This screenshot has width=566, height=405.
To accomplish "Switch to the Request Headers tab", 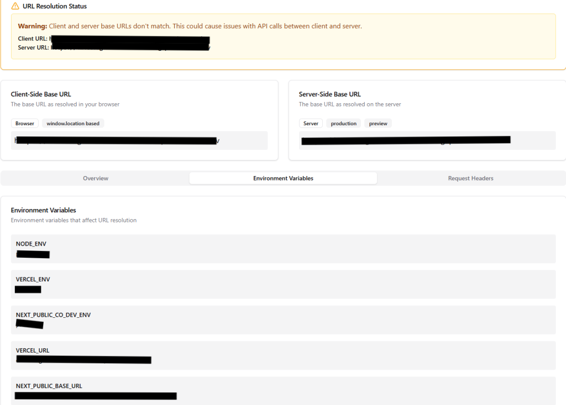I will coord(470,178).
